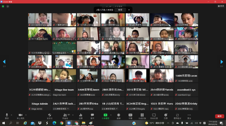Click the red End meeting button
The image size is (226, 126).
pos(220,116)
